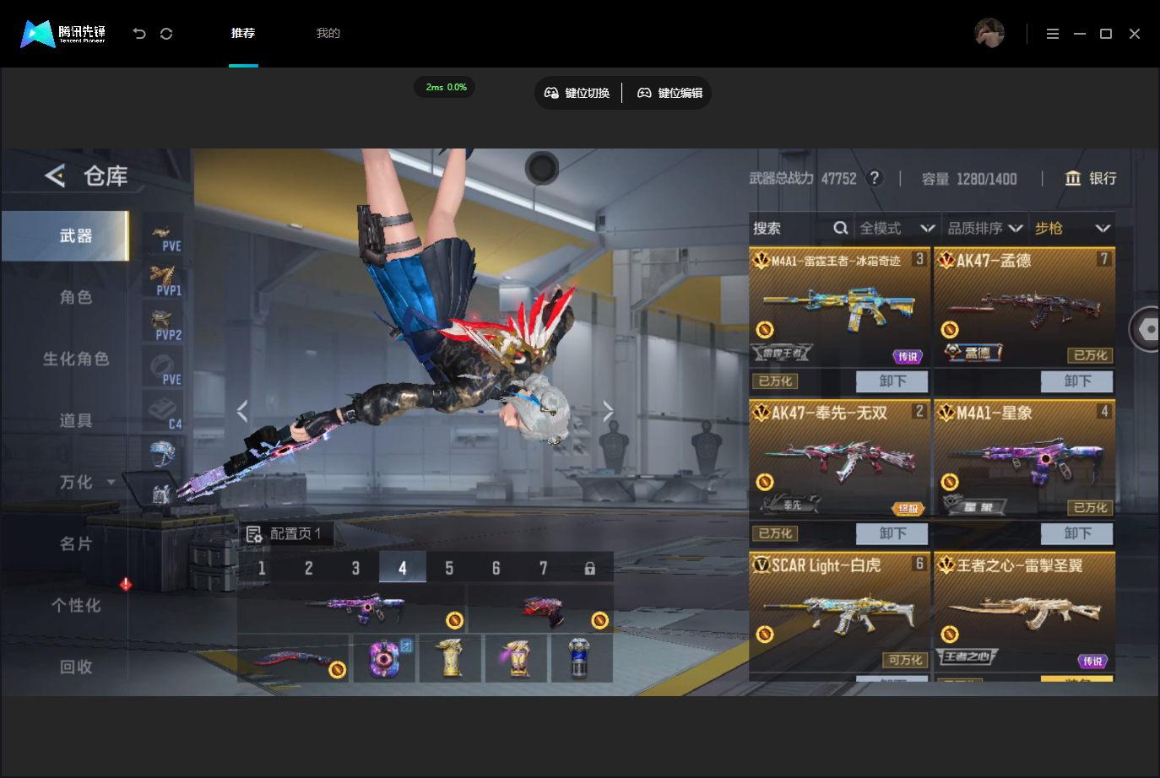
Task: Unequip M4A1-雷霆王者 with 卸下 button
Action: pos(892,381)
